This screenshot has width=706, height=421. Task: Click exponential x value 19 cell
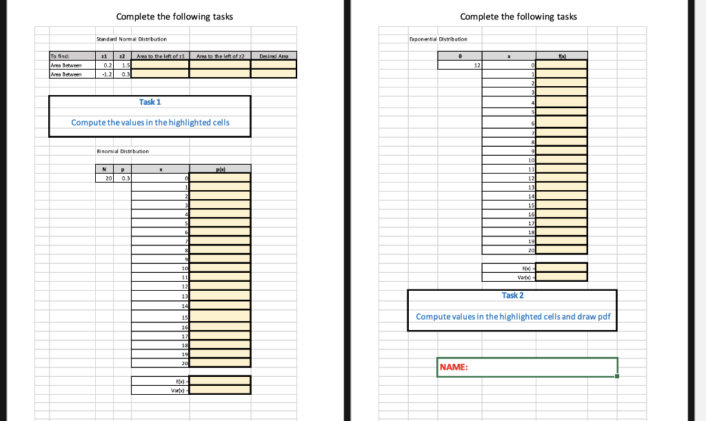[x=509, y=241]
